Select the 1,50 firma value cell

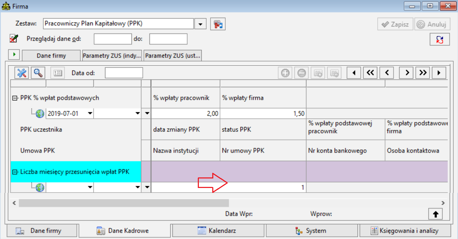pyautogui.click(x=263, y=113)
